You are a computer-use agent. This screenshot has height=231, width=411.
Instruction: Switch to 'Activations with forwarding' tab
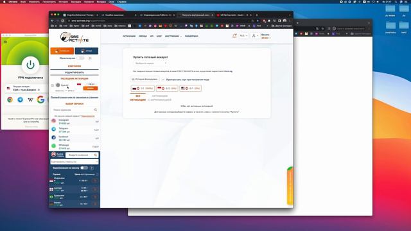(x=160, y=98)
